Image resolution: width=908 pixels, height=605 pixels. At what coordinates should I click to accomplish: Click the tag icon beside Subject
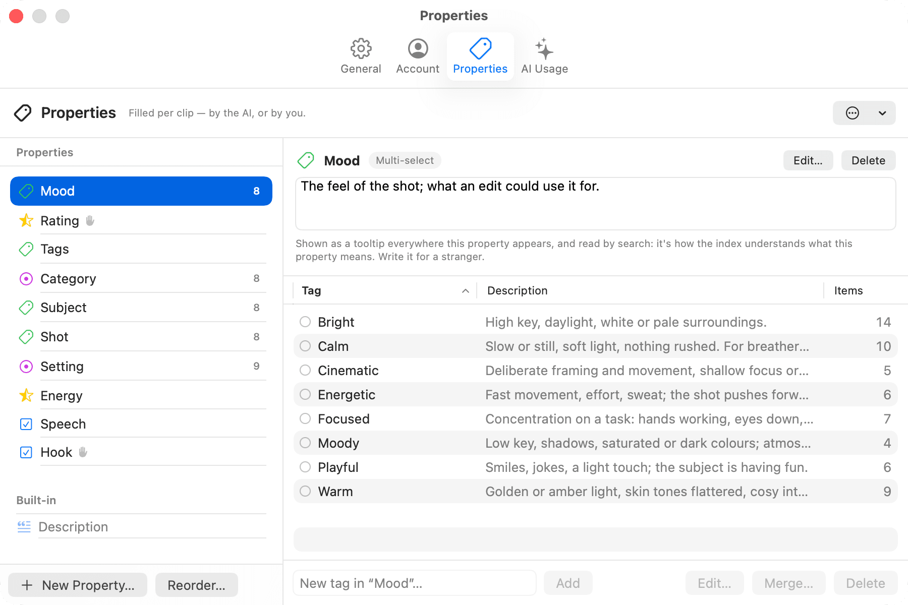(26, 308)
